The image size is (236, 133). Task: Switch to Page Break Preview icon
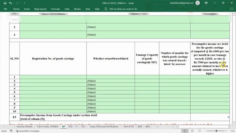tap(199, 131)
